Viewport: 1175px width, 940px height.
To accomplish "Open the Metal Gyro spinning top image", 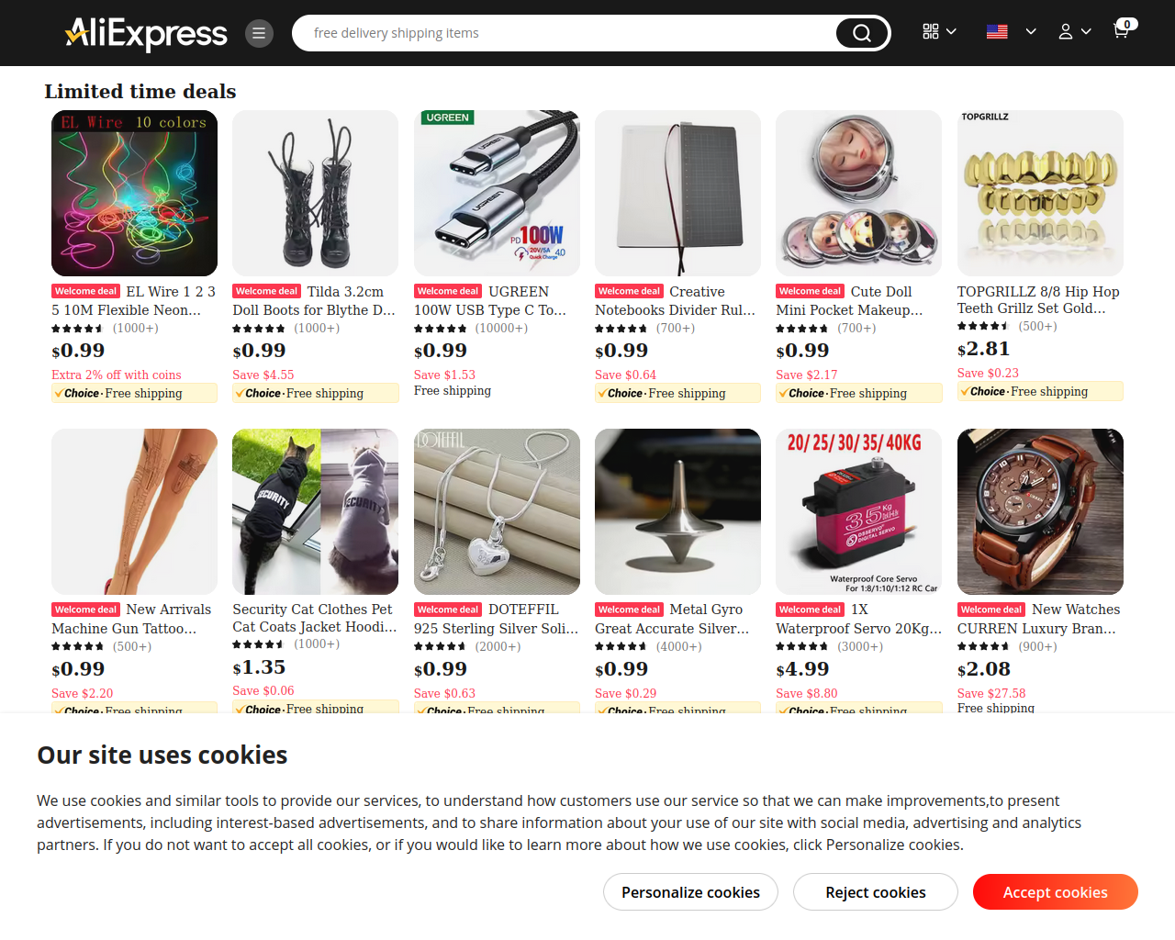I will 677,511.
